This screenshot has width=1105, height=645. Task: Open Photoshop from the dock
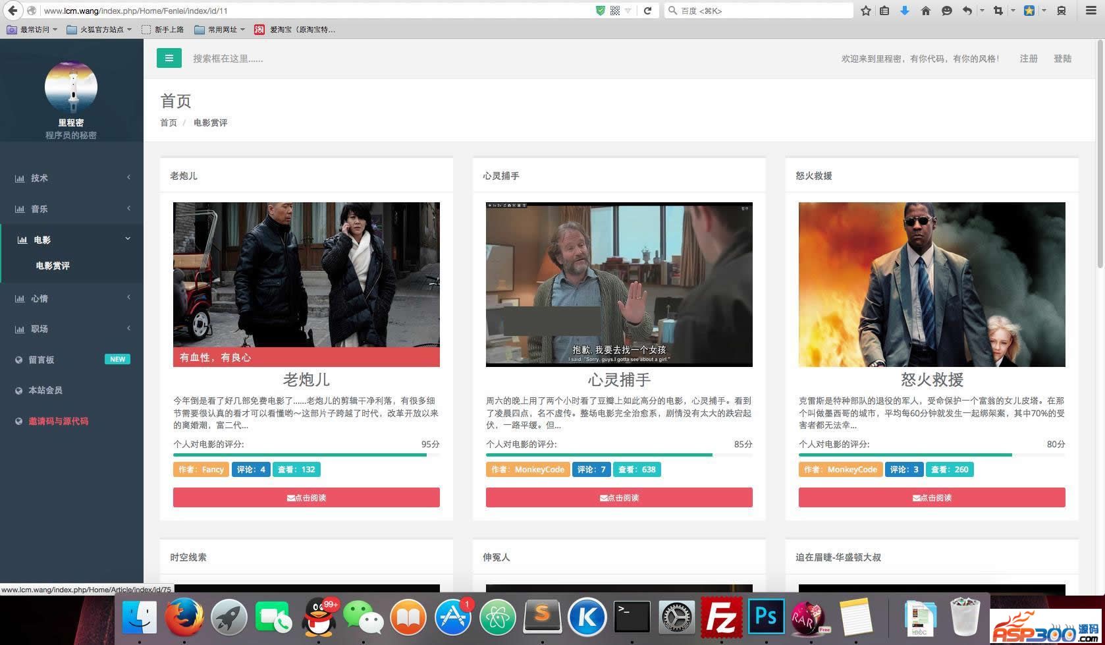click(767, 617)
